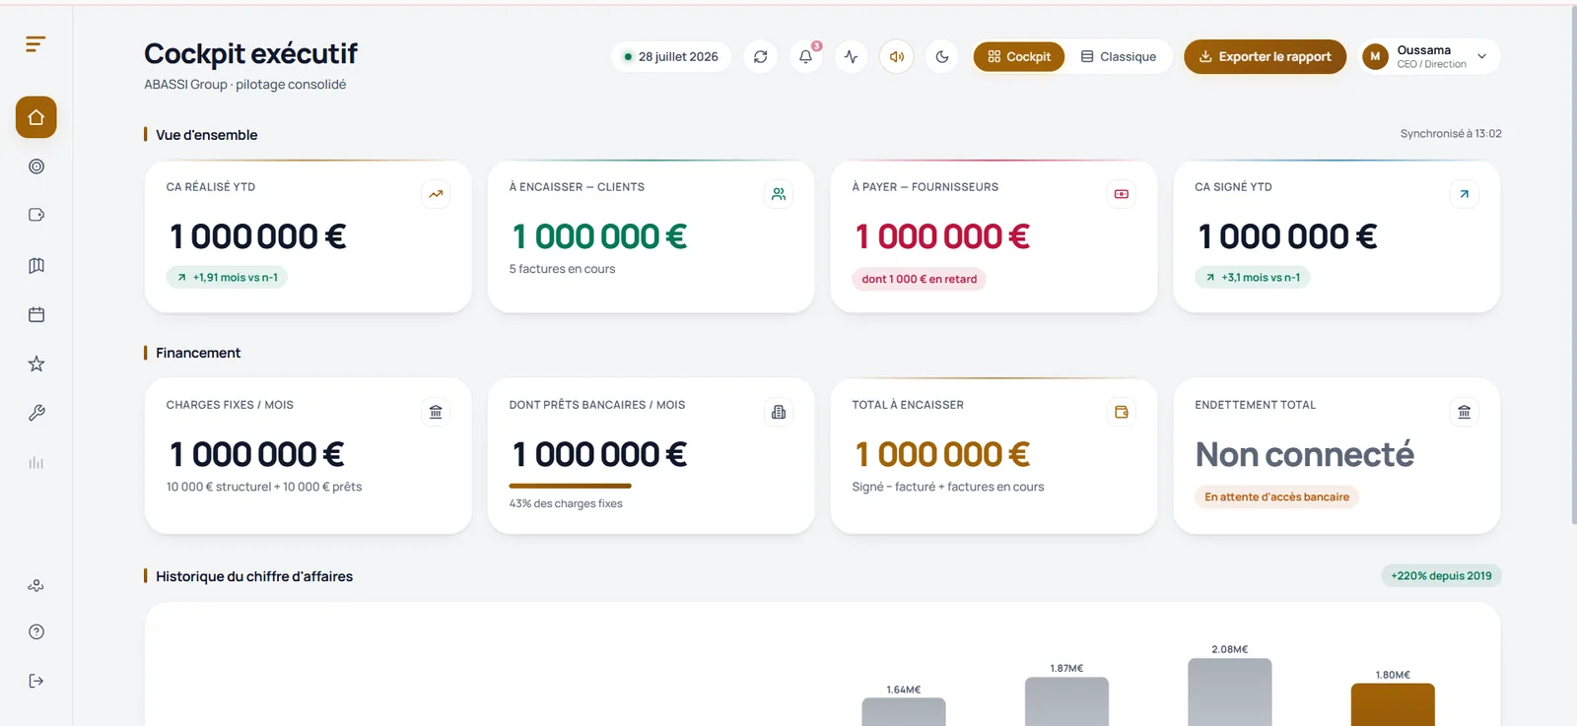
Task: Click the 28 juillet 2026 date pill
Action: point(671,57)
